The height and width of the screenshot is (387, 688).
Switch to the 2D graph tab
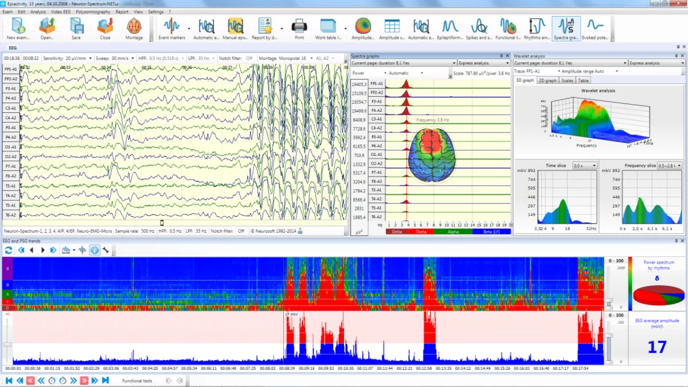548,81
